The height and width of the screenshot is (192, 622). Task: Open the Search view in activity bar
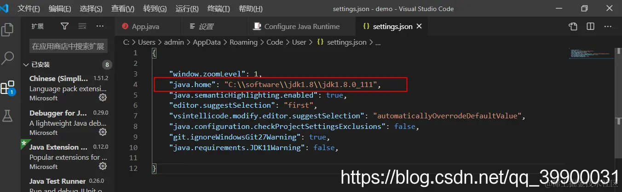tap(8, 58)
